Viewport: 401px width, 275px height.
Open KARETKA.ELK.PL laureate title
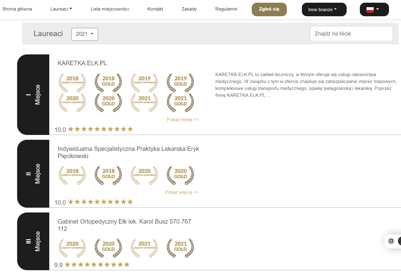(x=82, y=63)
